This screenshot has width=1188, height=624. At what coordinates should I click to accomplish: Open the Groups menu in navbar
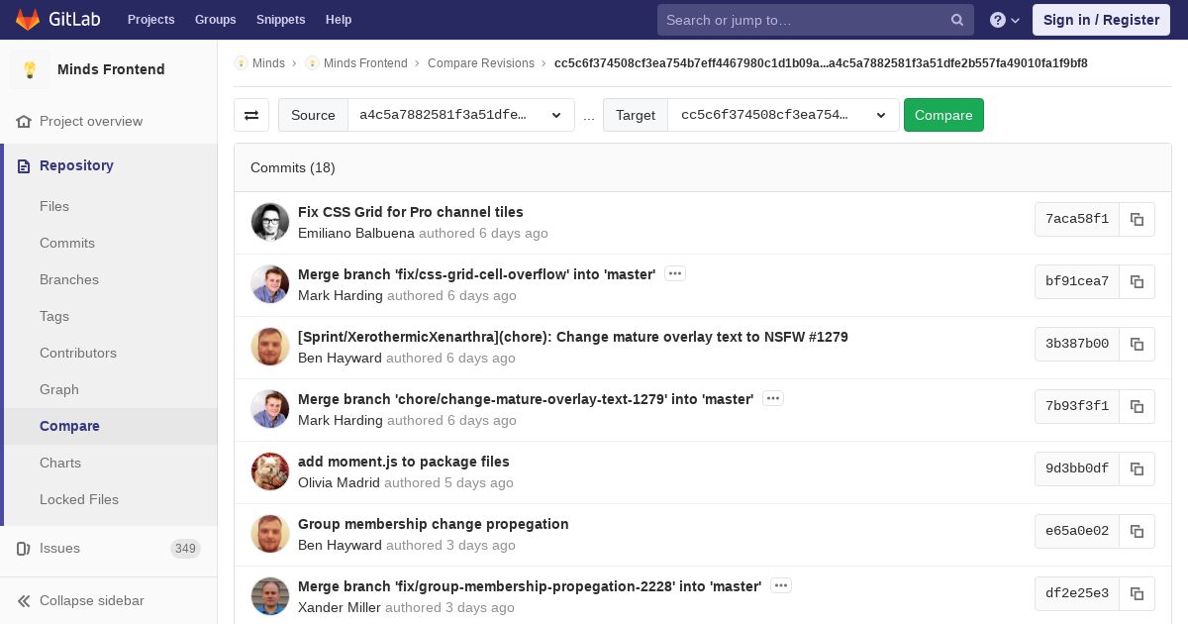point(215,20)
